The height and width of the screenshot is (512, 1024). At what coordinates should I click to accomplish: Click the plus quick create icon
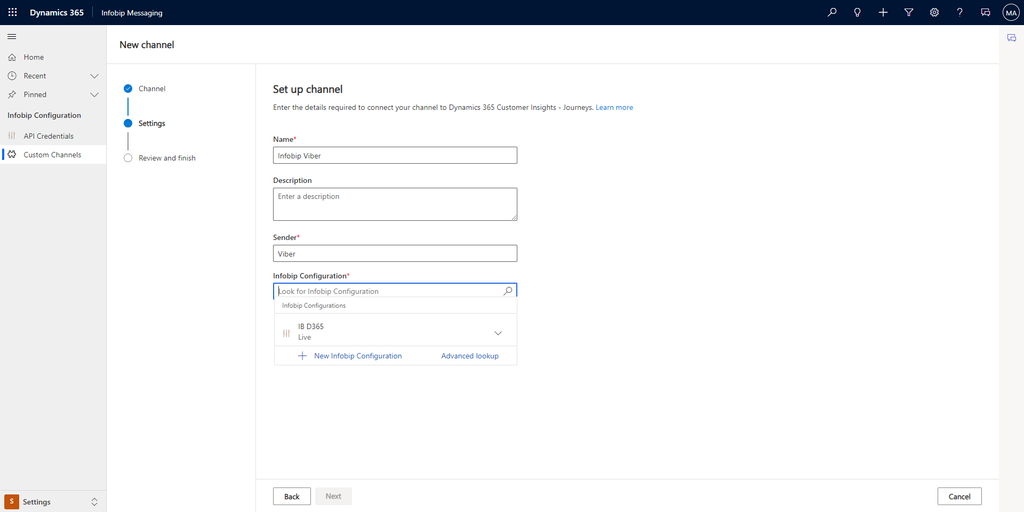(883, 12)
